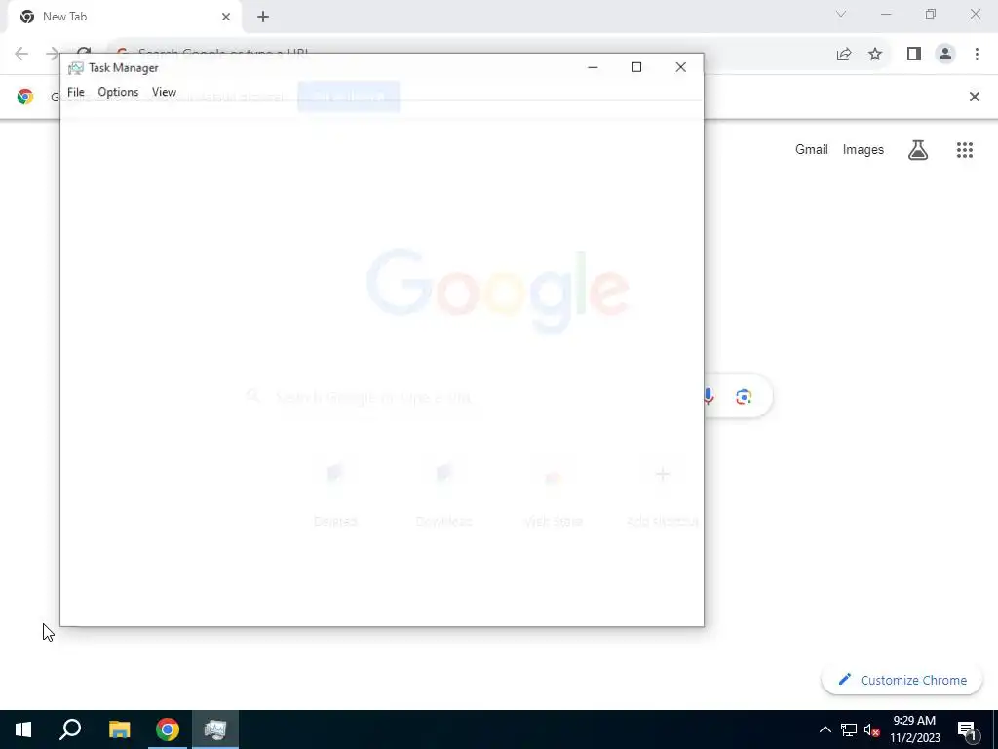Open the Windows notification center
The height and width of the screenshot is (749, 998).
(967, 729)
